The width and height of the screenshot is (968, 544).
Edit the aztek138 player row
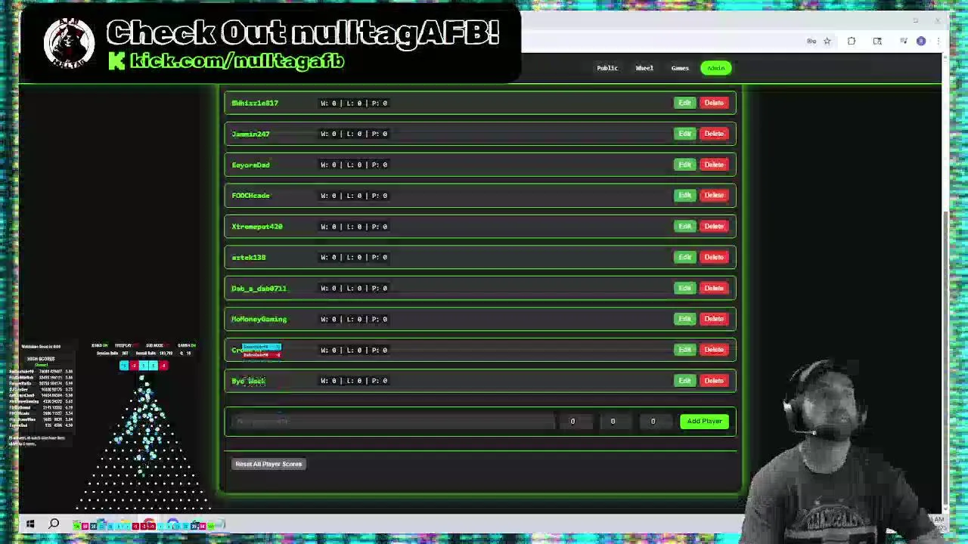click(684, 257)
